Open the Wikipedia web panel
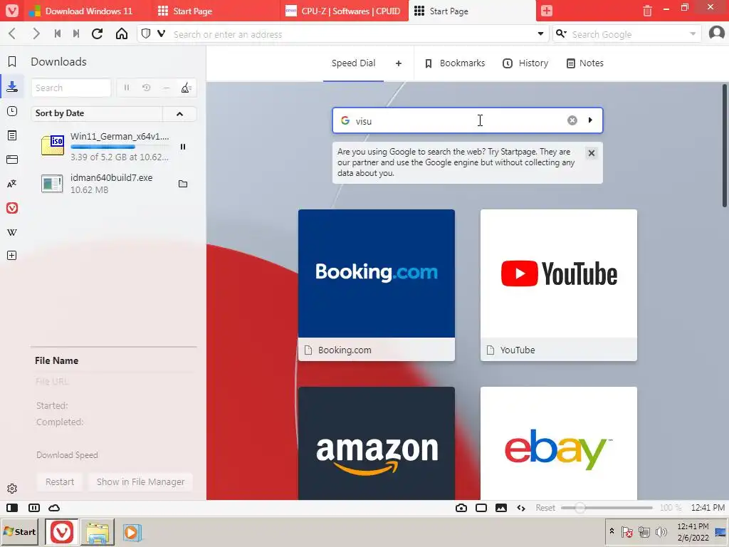The height and width of the screenshot is (547, 729). [12, 232]
